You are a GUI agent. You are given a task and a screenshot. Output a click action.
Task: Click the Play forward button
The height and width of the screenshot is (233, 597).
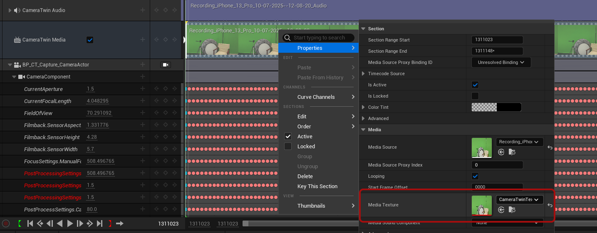[70, 223]
